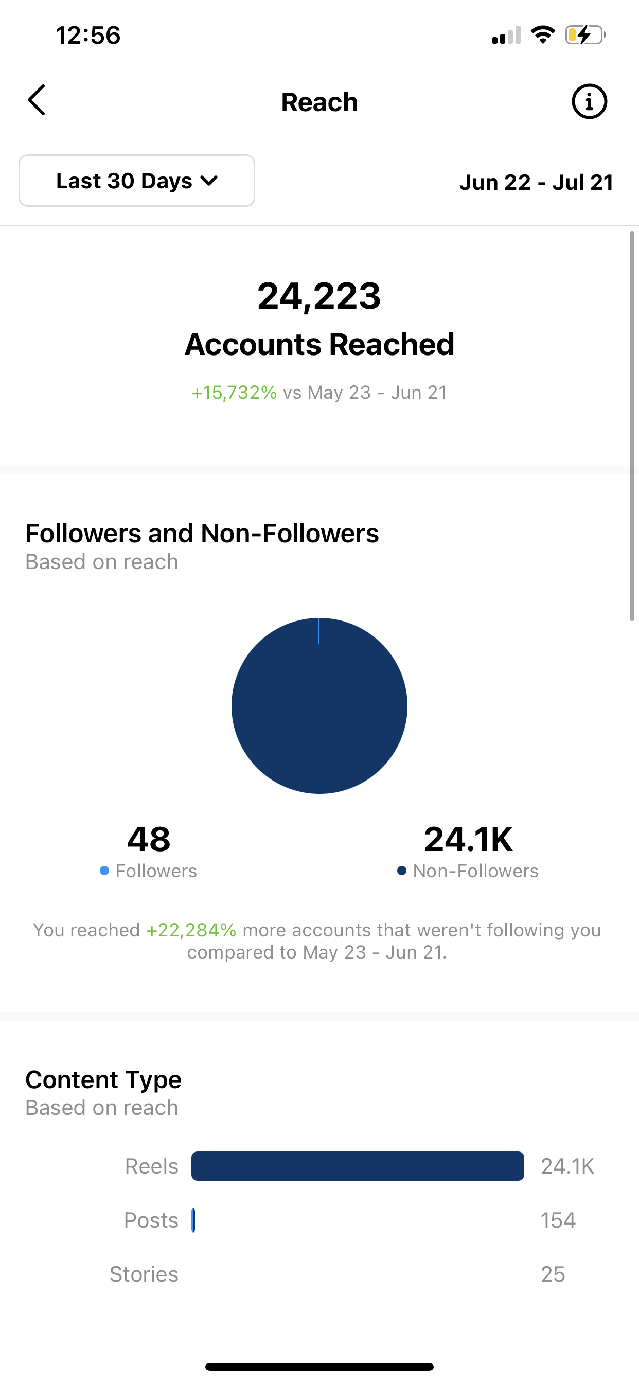
Task: Tap the Reels content type label
Action: coord(151,1166)
